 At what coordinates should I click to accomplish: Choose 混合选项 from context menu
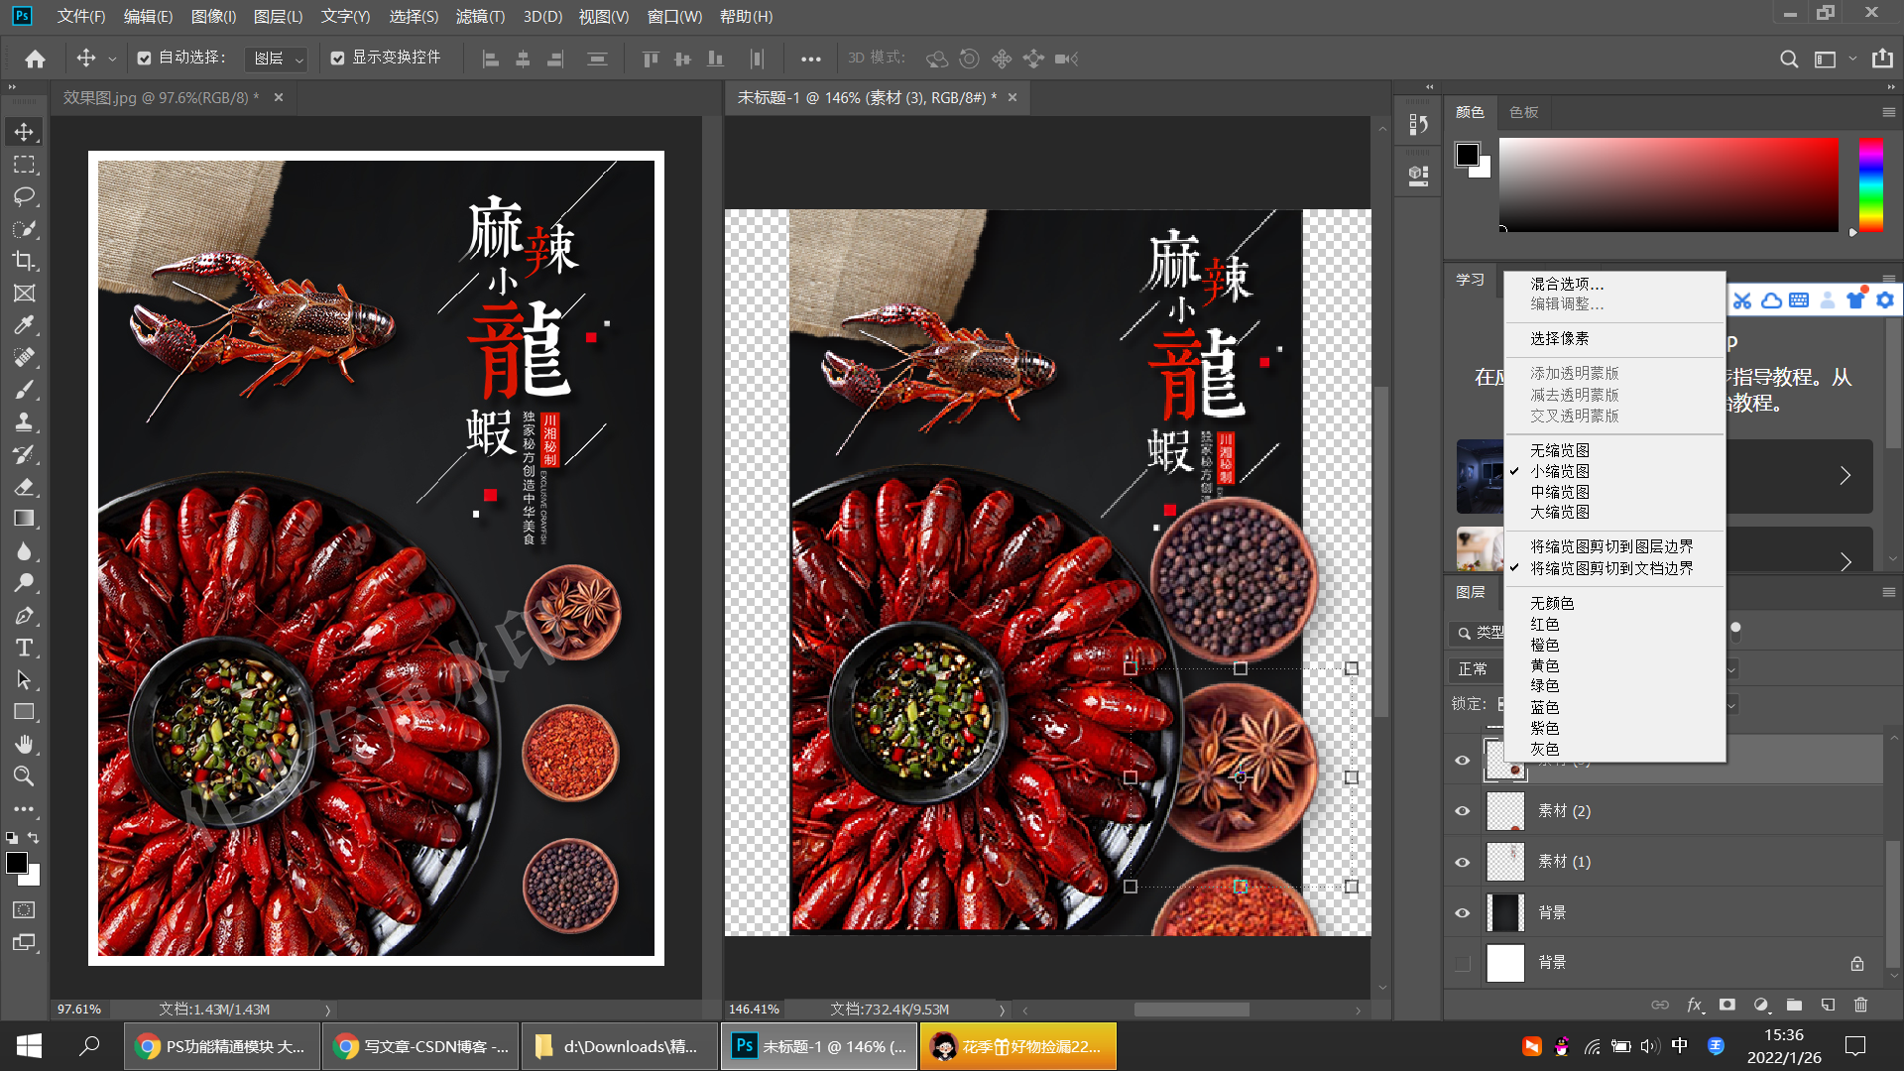1566,284
